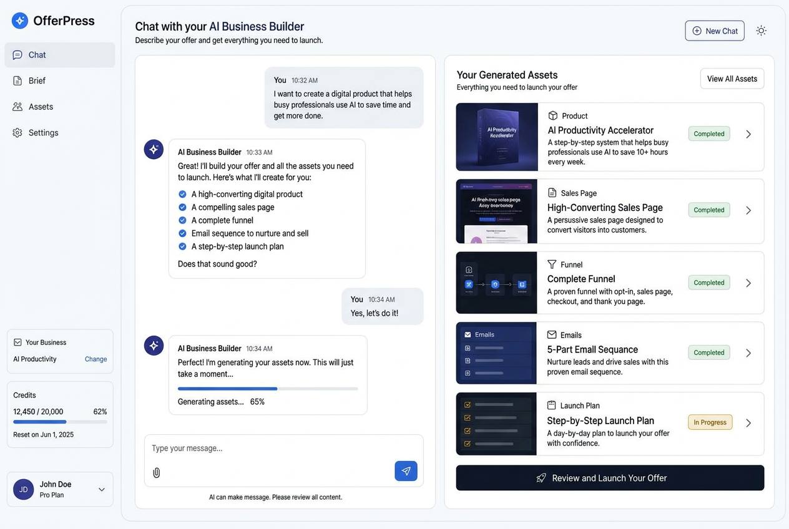Click the Launch Plan checklist thumbnail
This screenshot has height=529, width=789.
click(496, 424)
